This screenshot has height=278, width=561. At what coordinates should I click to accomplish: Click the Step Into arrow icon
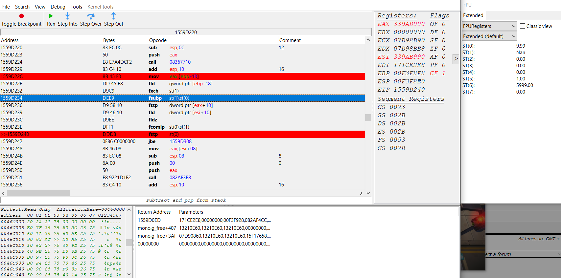click(x=67, y=16)
